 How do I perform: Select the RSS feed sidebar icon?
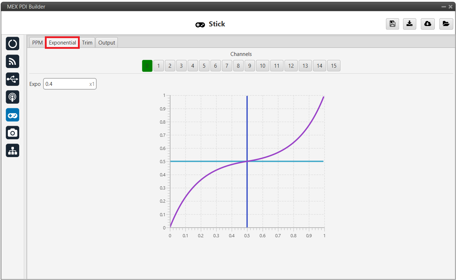(x=12, y=62)
